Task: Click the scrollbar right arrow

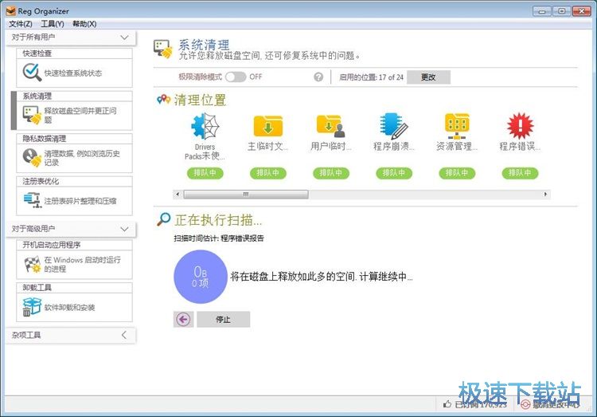Action: [x=545, y=195]
